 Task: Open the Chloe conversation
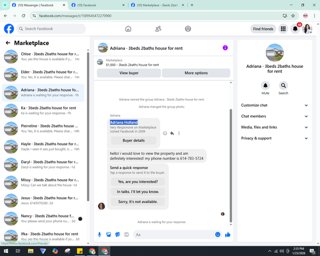pyautogui.click(x=43, y=57)
